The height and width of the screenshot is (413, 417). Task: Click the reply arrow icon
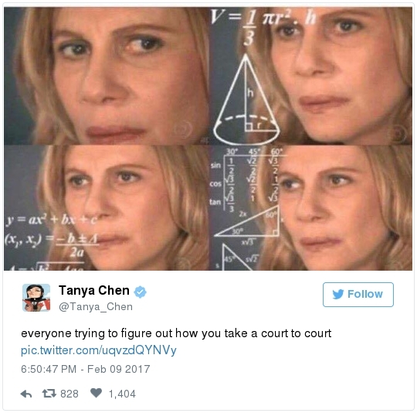(26, 394)
